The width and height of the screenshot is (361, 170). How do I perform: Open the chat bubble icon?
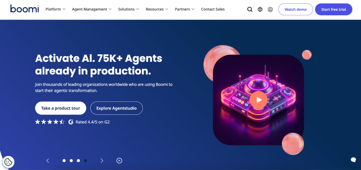pos(353,160)
